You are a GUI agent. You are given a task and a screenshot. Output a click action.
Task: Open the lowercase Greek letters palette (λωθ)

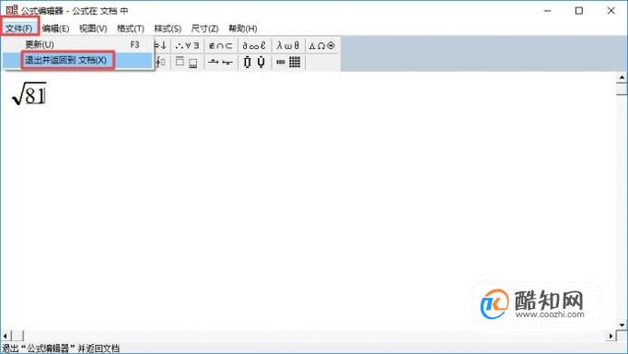pyautogui.click(x=288, y=46)
